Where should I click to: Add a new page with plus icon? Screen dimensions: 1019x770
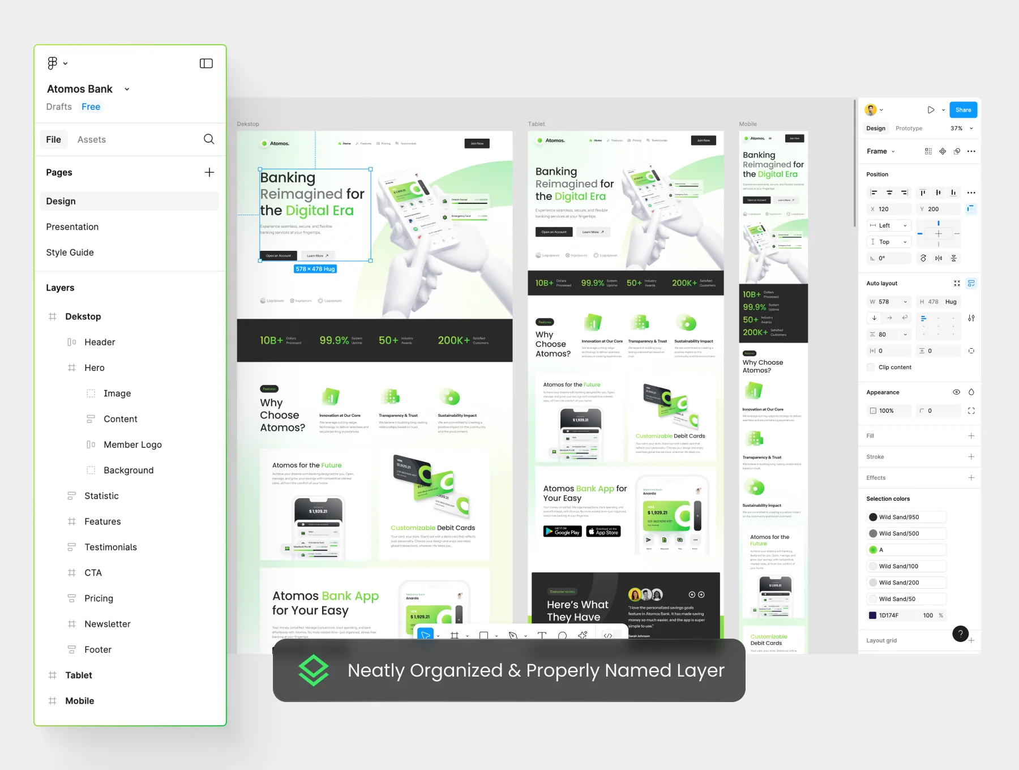coord(209,172)
